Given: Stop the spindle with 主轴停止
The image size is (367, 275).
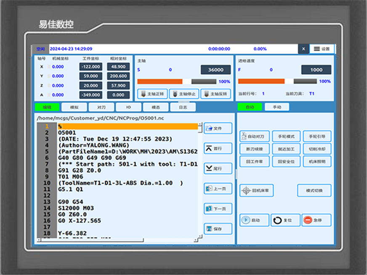Looking at the screenshot, I should point(184,94).
